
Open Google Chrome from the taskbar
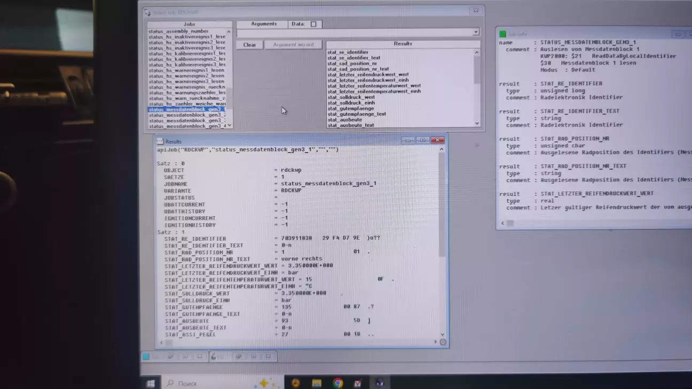(x=337, y=383)
